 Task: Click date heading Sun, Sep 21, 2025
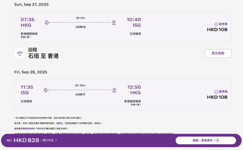pyautogui.click(x=31, y=4)
